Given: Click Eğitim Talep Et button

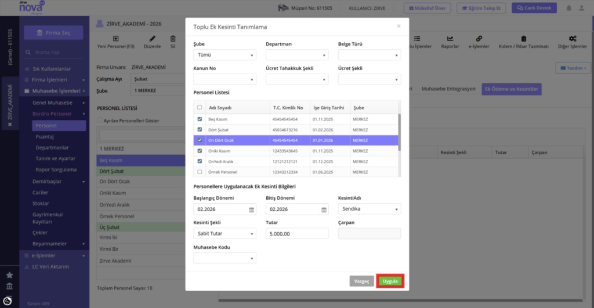Looking at the screenshot, I should click(481, 8).
